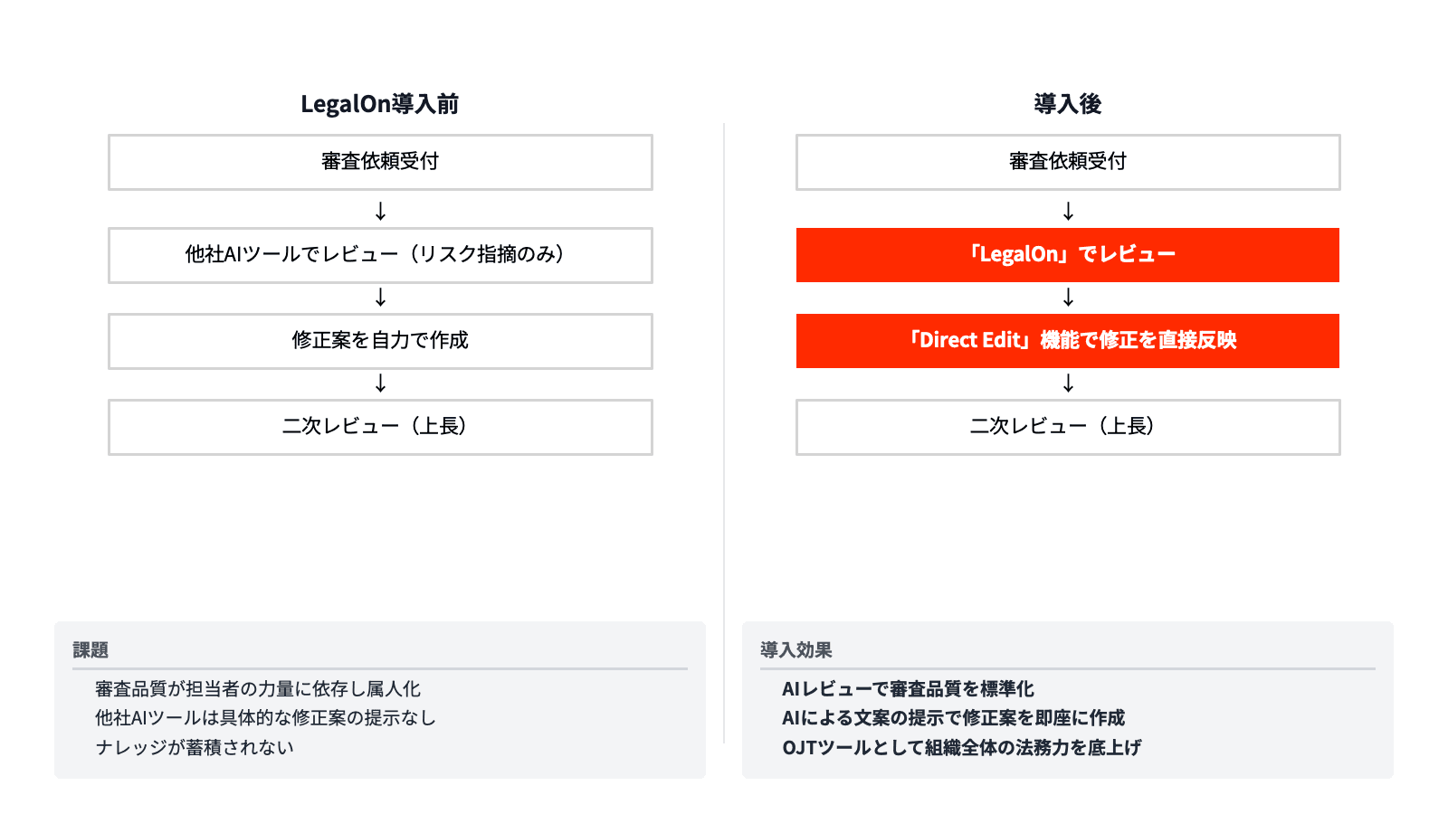Click the arrow above the 他社AIツールでレビュー box
This screenshot has height=814, width=1448.
380,211
